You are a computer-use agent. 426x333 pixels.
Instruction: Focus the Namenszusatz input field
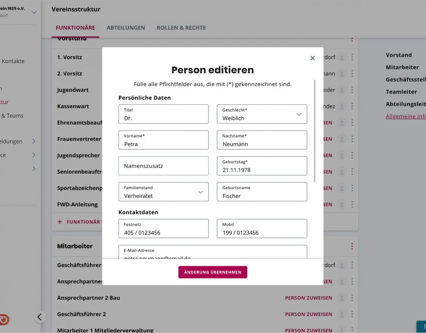click(x=163, y=166)
